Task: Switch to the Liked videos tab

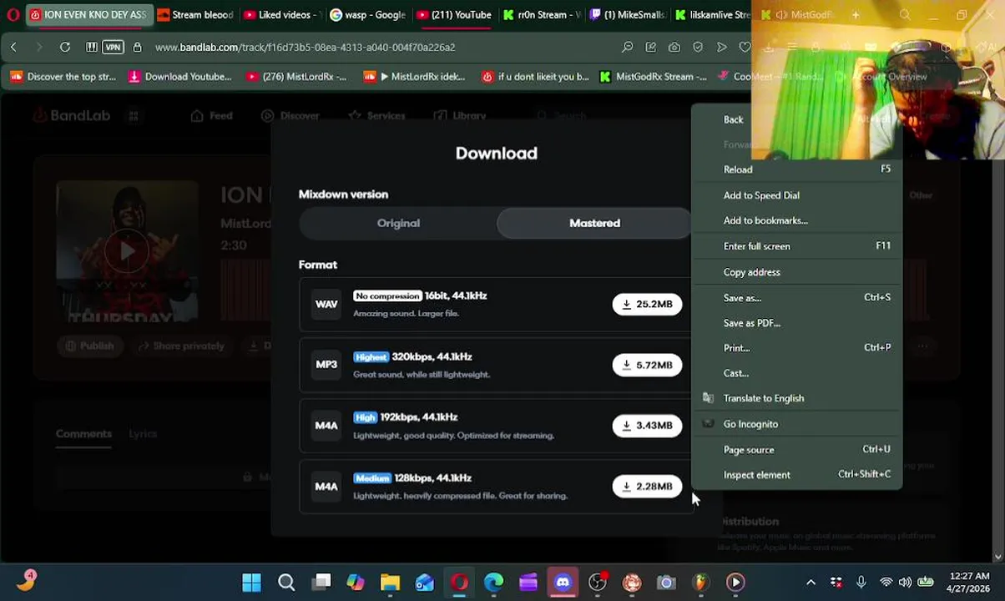Action: [283, 15]
